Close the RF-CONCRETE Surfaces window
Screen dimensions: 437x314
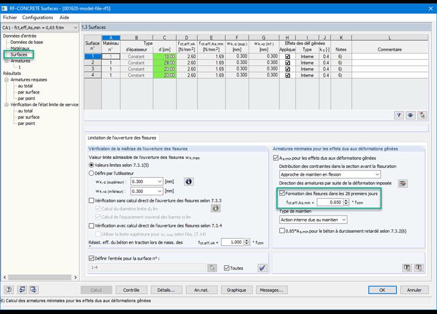click(x=431, y=9)
